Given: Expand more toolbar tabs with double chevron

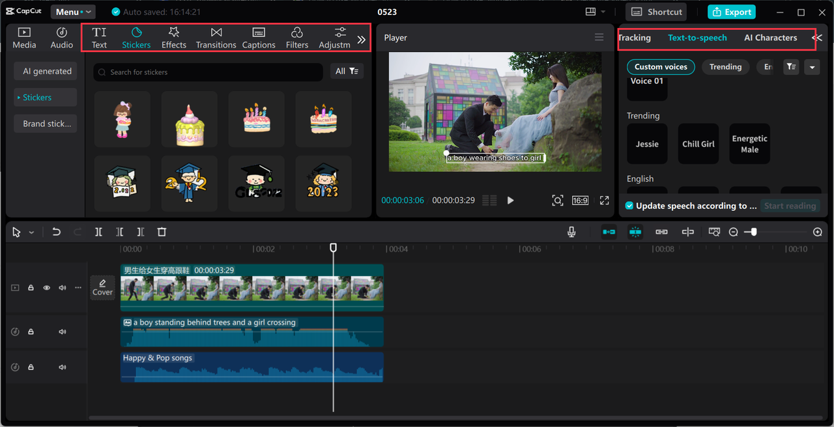Looking at the screenshot, I should click(x=362, y=39).
